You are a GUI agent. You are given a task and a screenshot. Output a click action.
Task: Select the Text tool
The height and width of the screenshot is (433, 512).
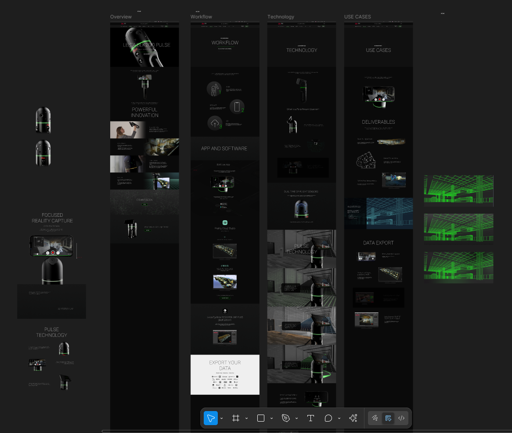pos(310,418)
